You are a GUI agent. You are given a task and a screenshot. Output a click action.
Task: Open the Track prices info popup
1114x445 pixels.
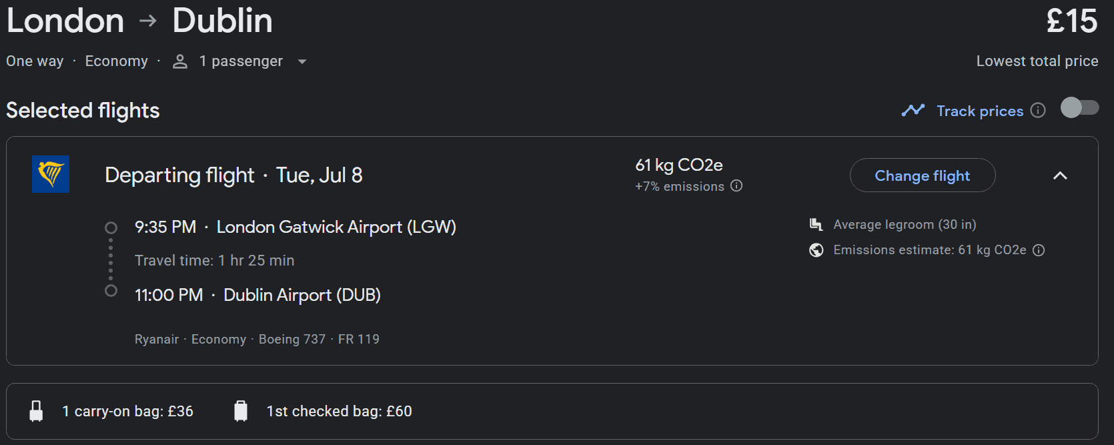click(1038, 111)
